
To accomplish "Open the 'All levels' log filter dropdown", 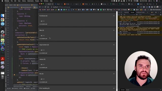I will coord(153,15).
